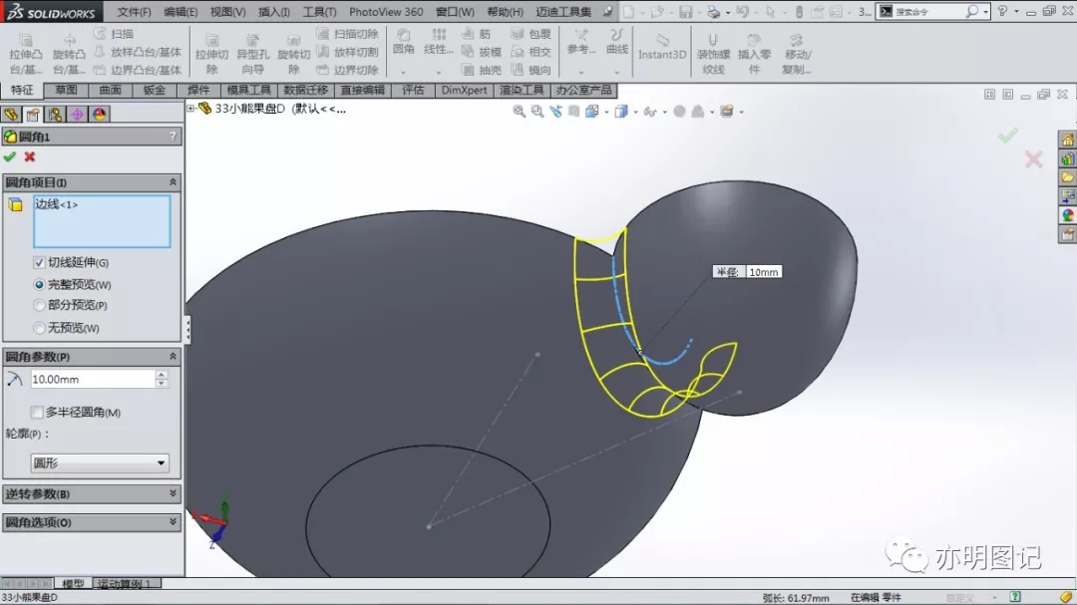The image size is (1077, 605).
Task: Expand the Setback Parameters (逆转参数) section
Action: (x=173, y=493)
